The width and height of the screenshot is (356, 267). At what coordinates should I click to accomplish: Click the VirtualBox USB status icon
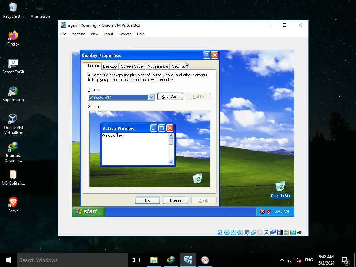(x=253, y=233)
